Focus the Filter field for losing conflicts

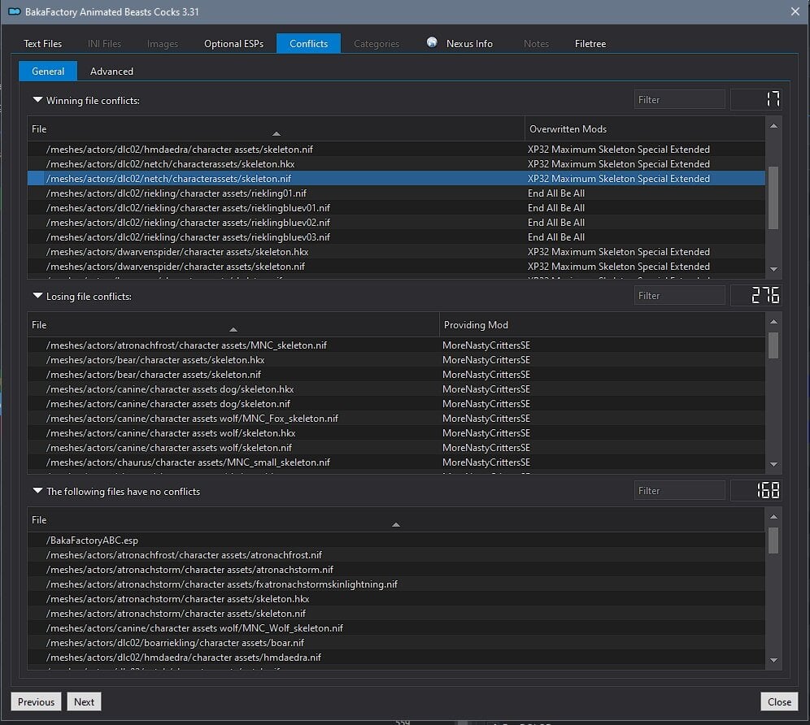point(679,295)
